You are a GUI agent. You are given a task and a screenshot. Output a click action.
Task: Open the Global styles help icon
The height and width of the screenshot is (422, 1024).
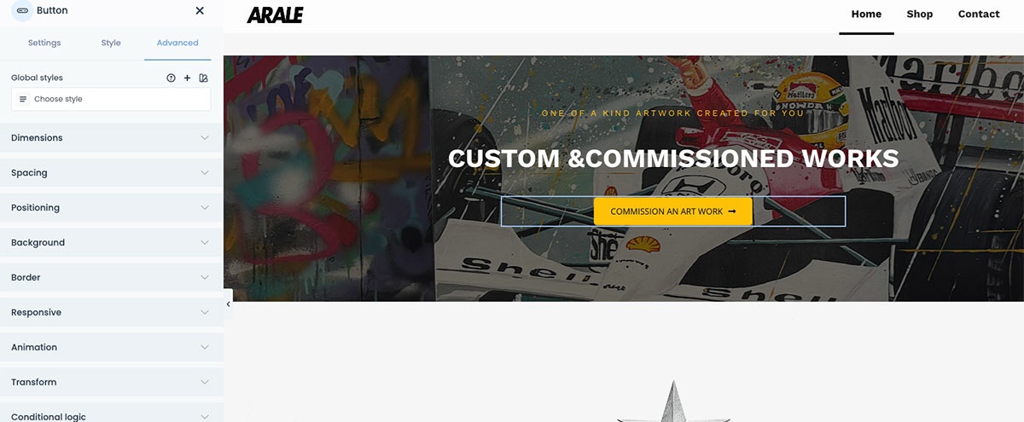(x=171, y=78)
